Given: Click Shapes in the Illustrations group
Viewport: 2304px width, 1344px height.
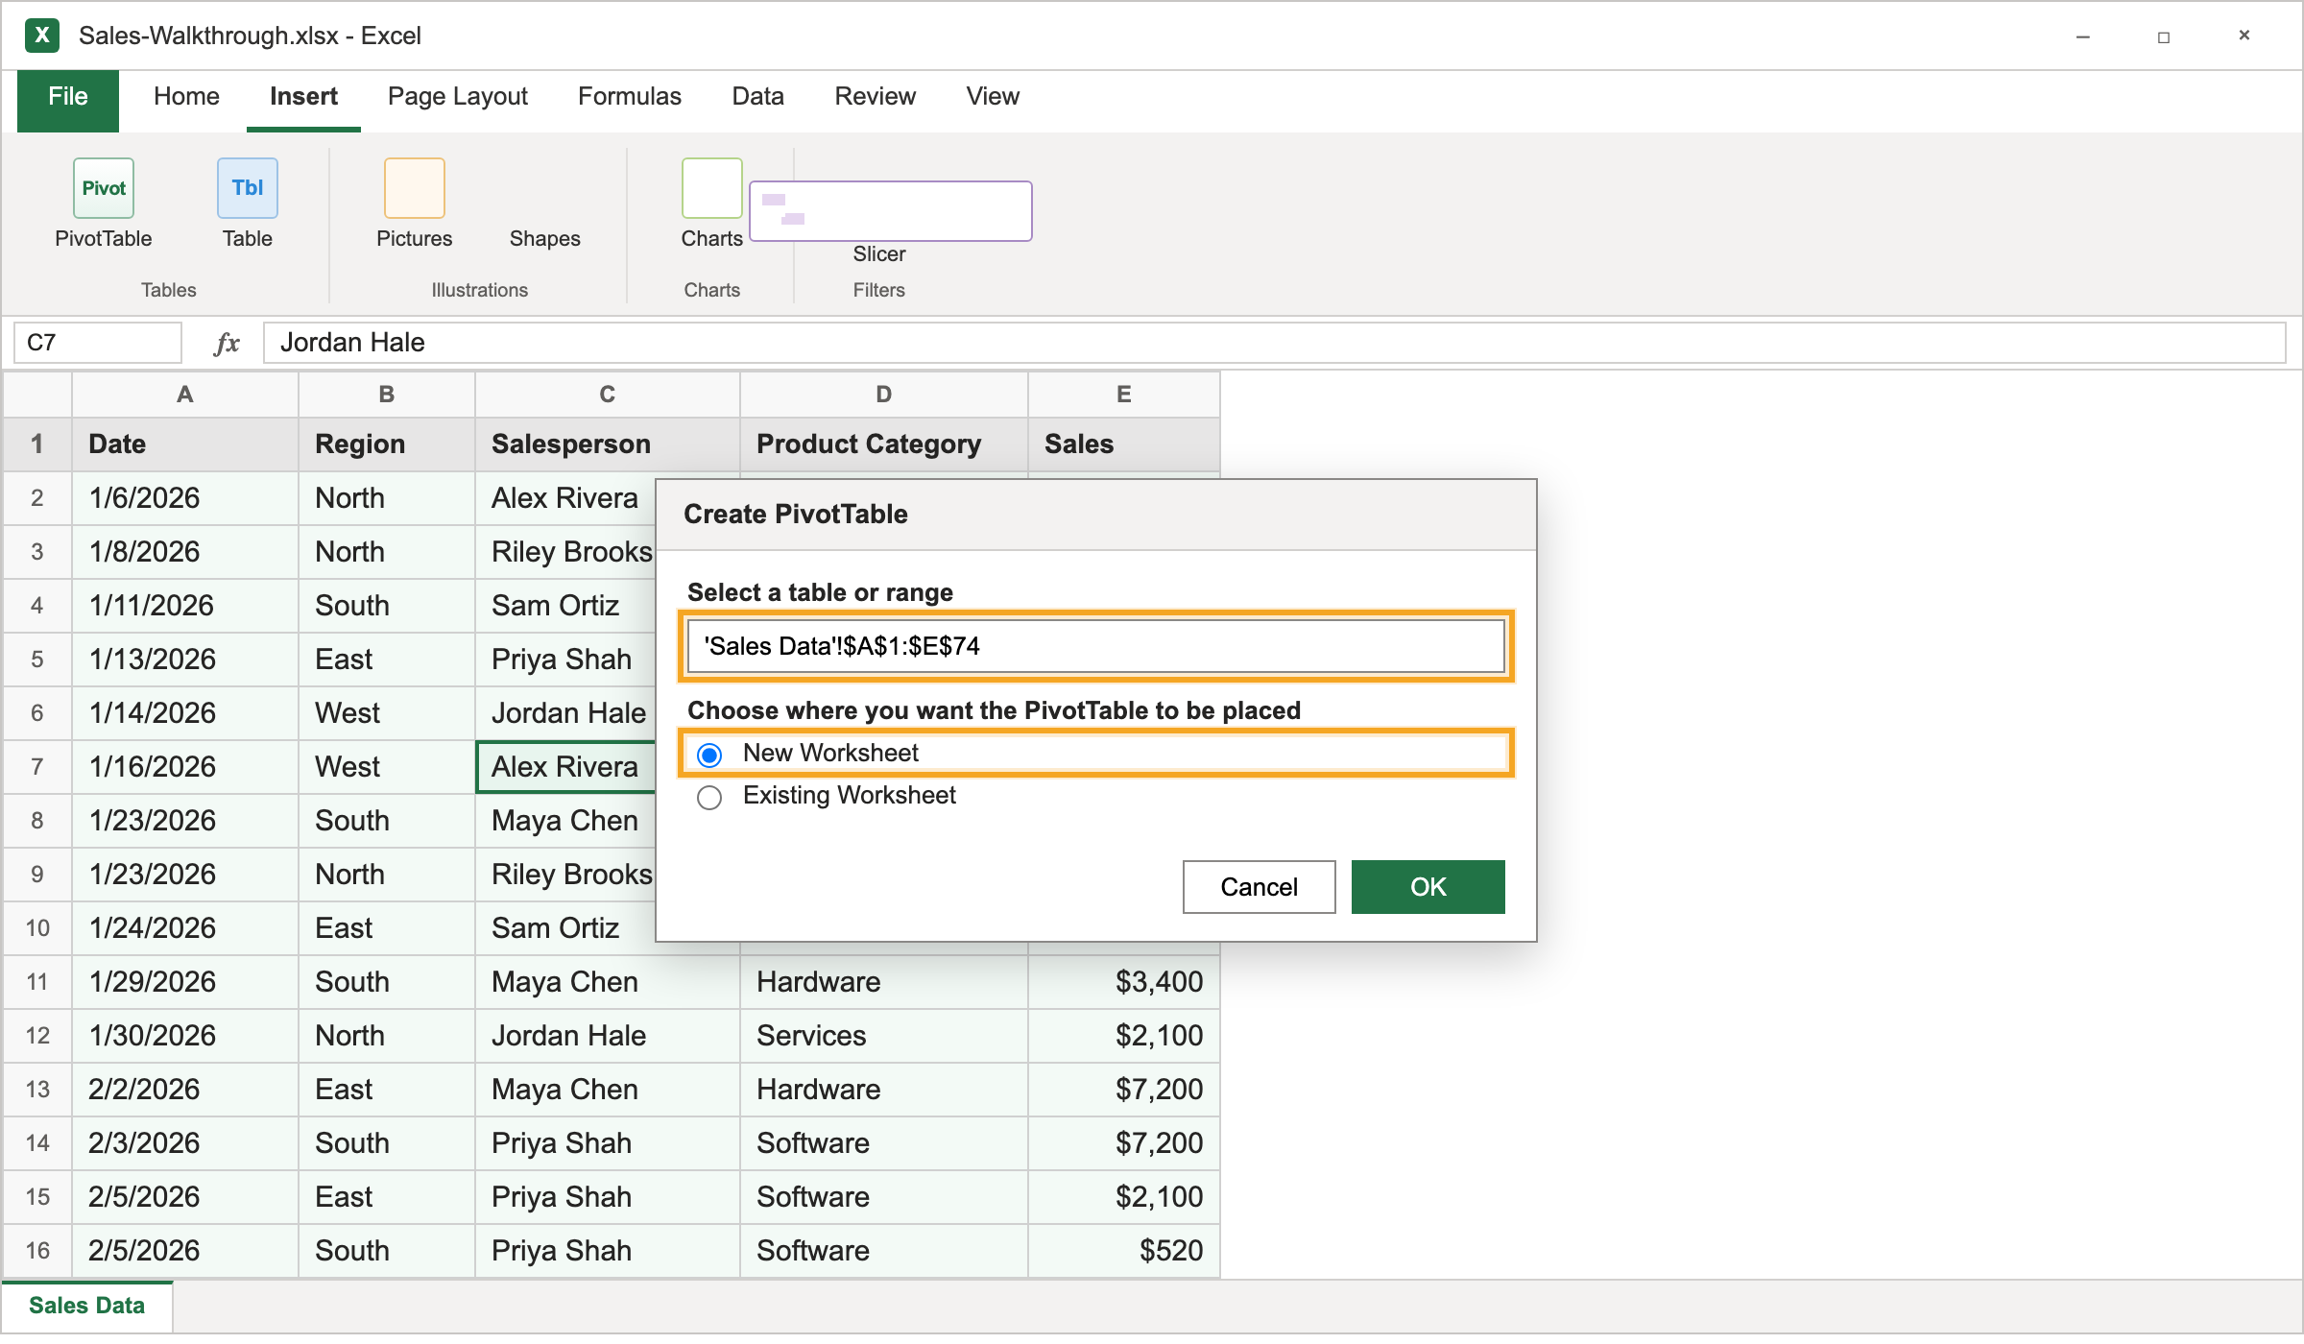Looking at the screenshot, I should click(544, 238).
